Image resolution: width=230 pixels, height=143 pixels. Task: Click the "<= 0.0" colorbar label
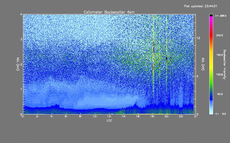pos(221,114)
